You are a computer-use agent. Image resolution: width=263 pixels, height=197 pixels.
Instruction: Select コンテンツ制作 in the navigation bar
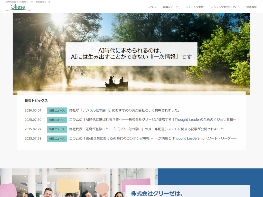coord(194,7)
